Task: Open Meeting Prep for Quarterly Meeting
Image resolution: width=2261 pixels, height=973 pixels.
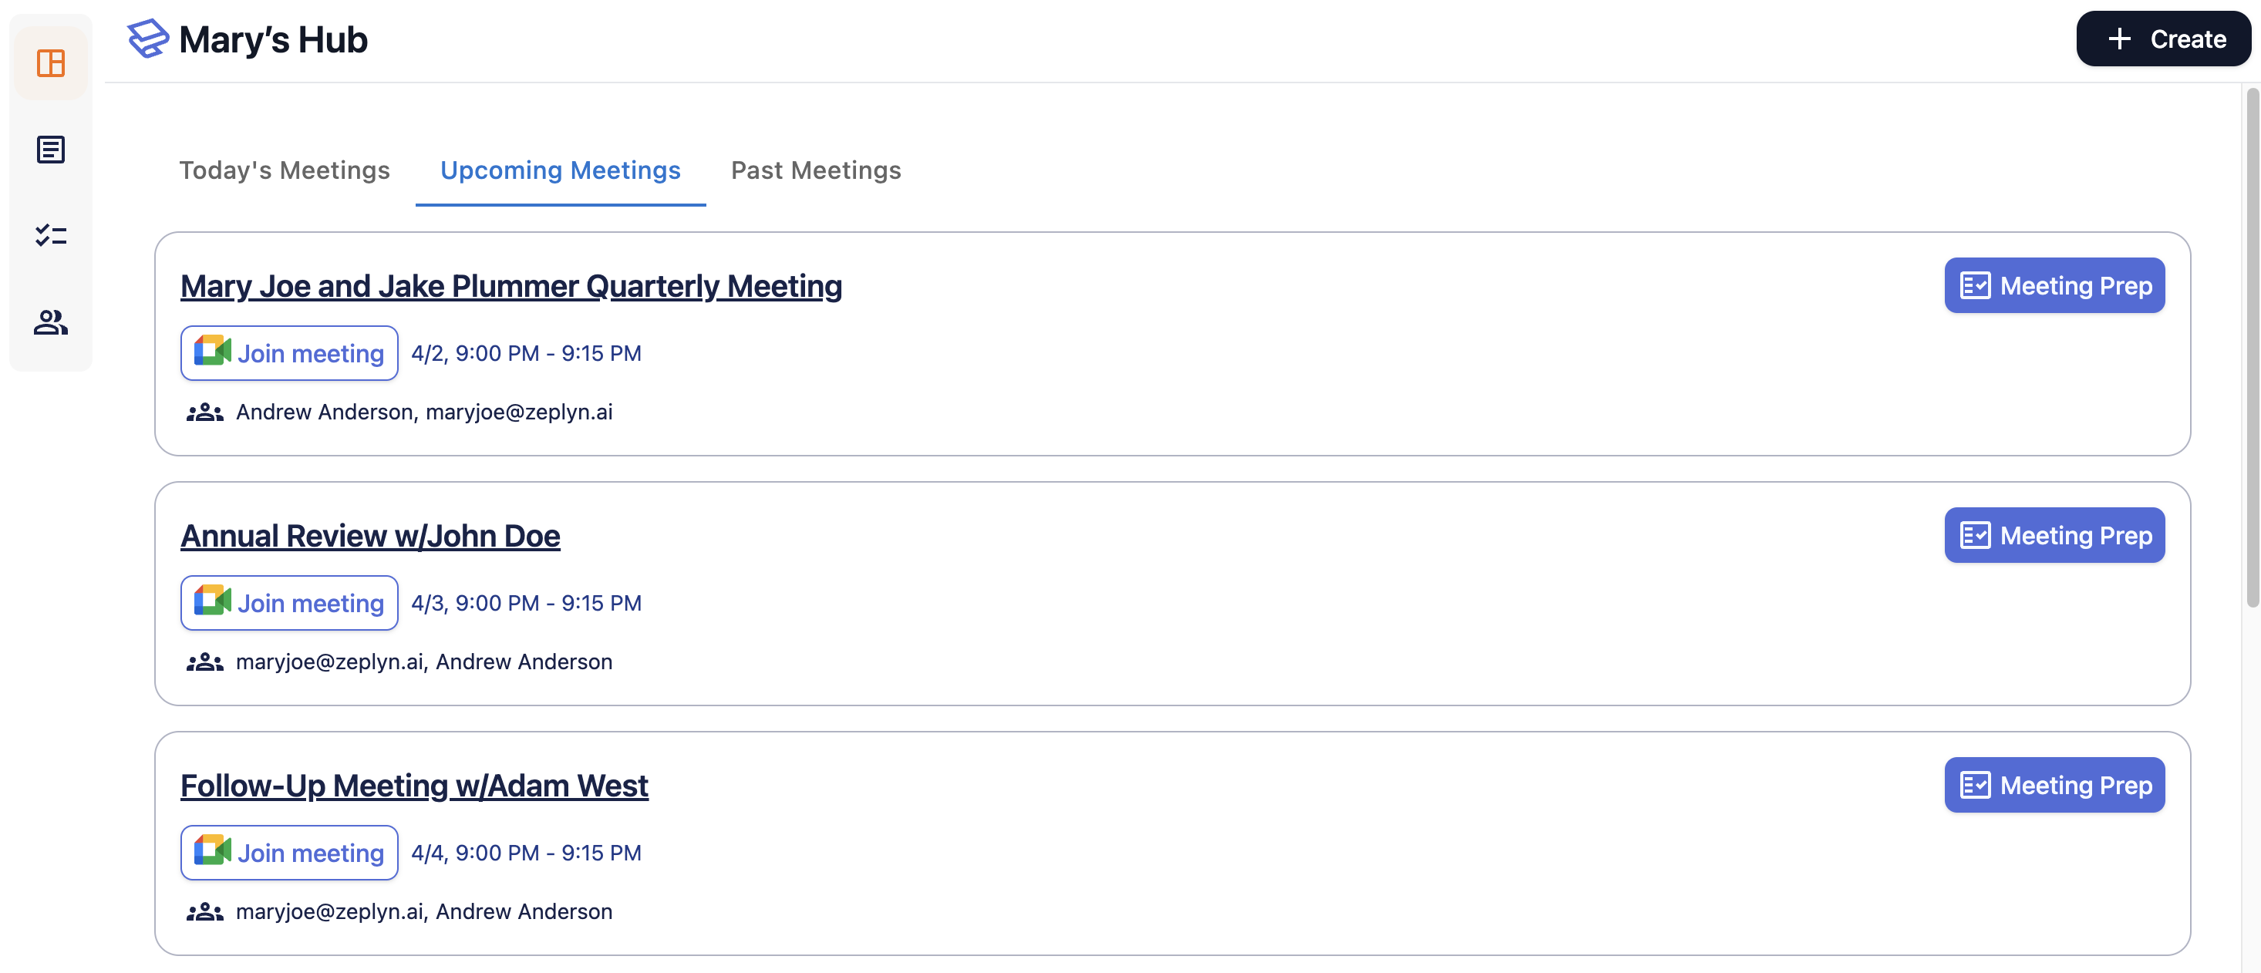Action: 2054,286
